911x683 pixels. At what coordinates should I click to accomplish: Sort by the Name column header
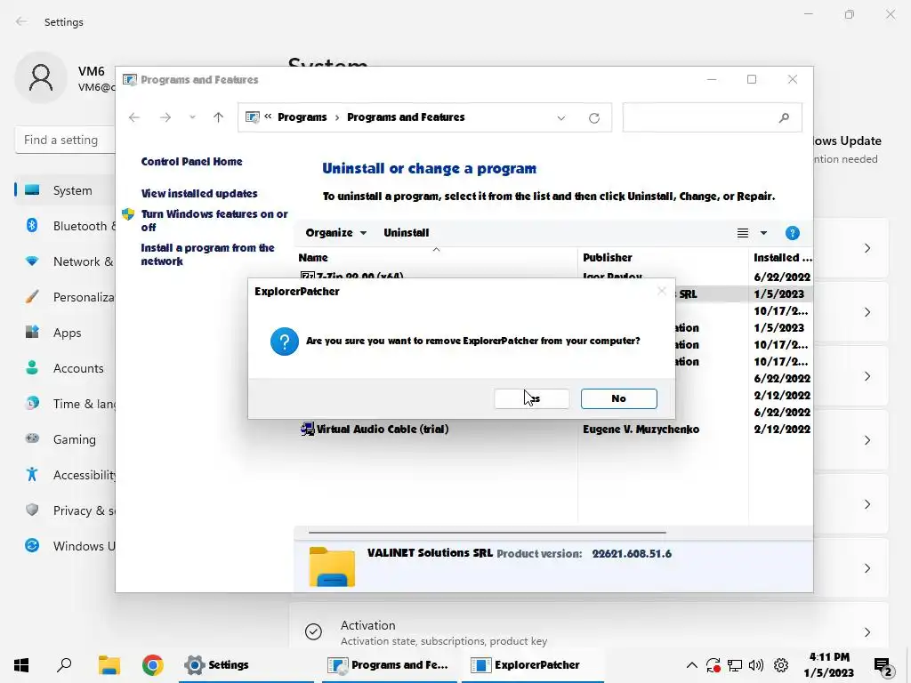[436, 257]
